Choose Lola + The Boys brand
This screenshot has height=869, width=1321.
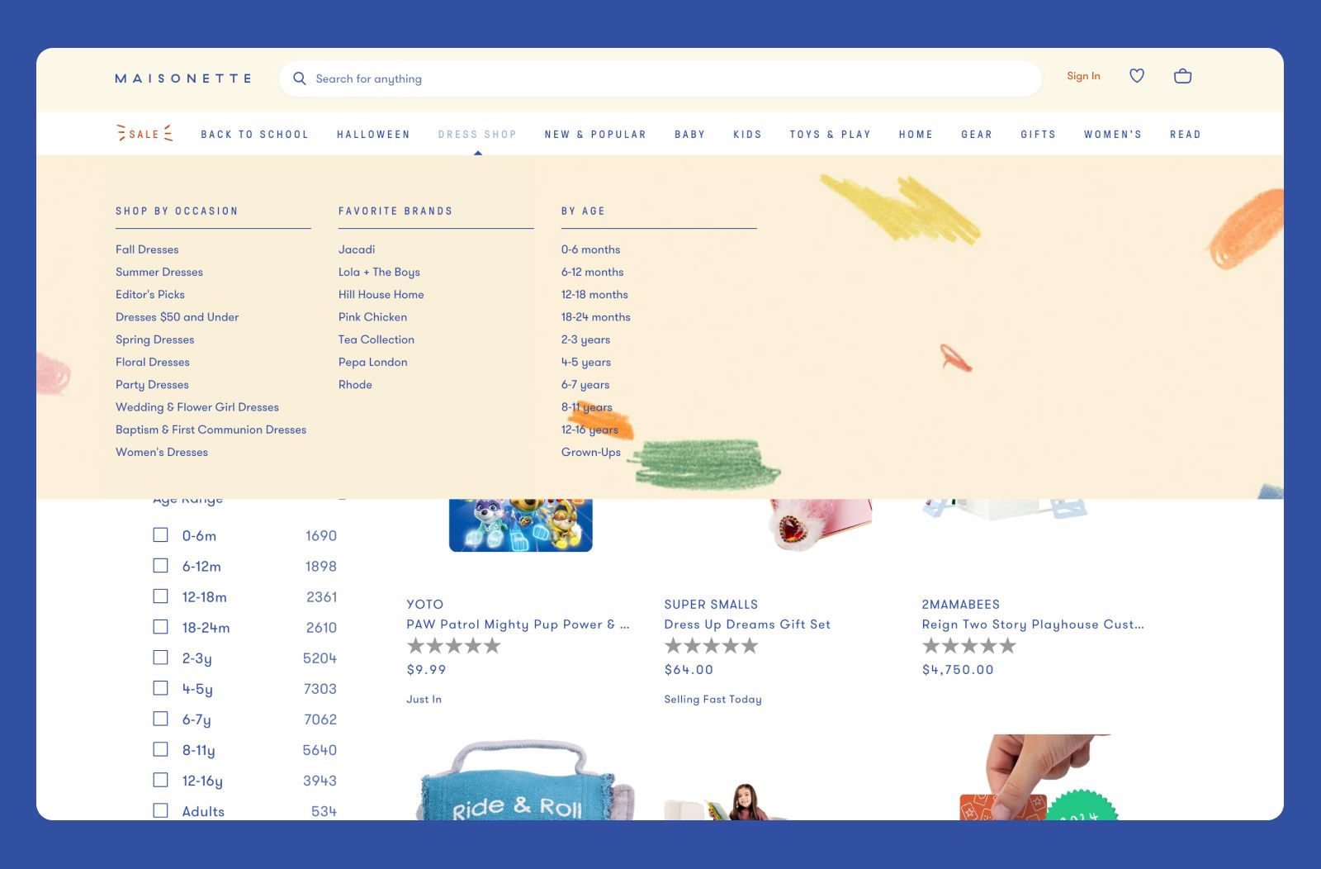[379, 272]
